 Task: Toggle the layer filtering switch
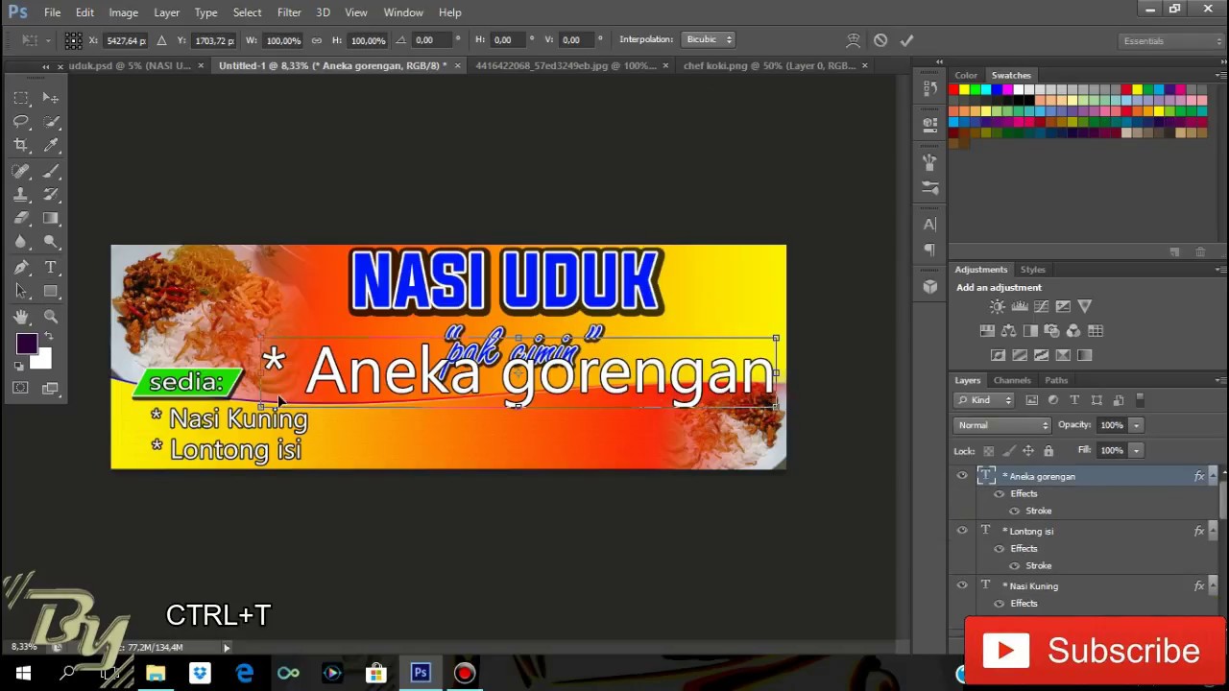1140,399
